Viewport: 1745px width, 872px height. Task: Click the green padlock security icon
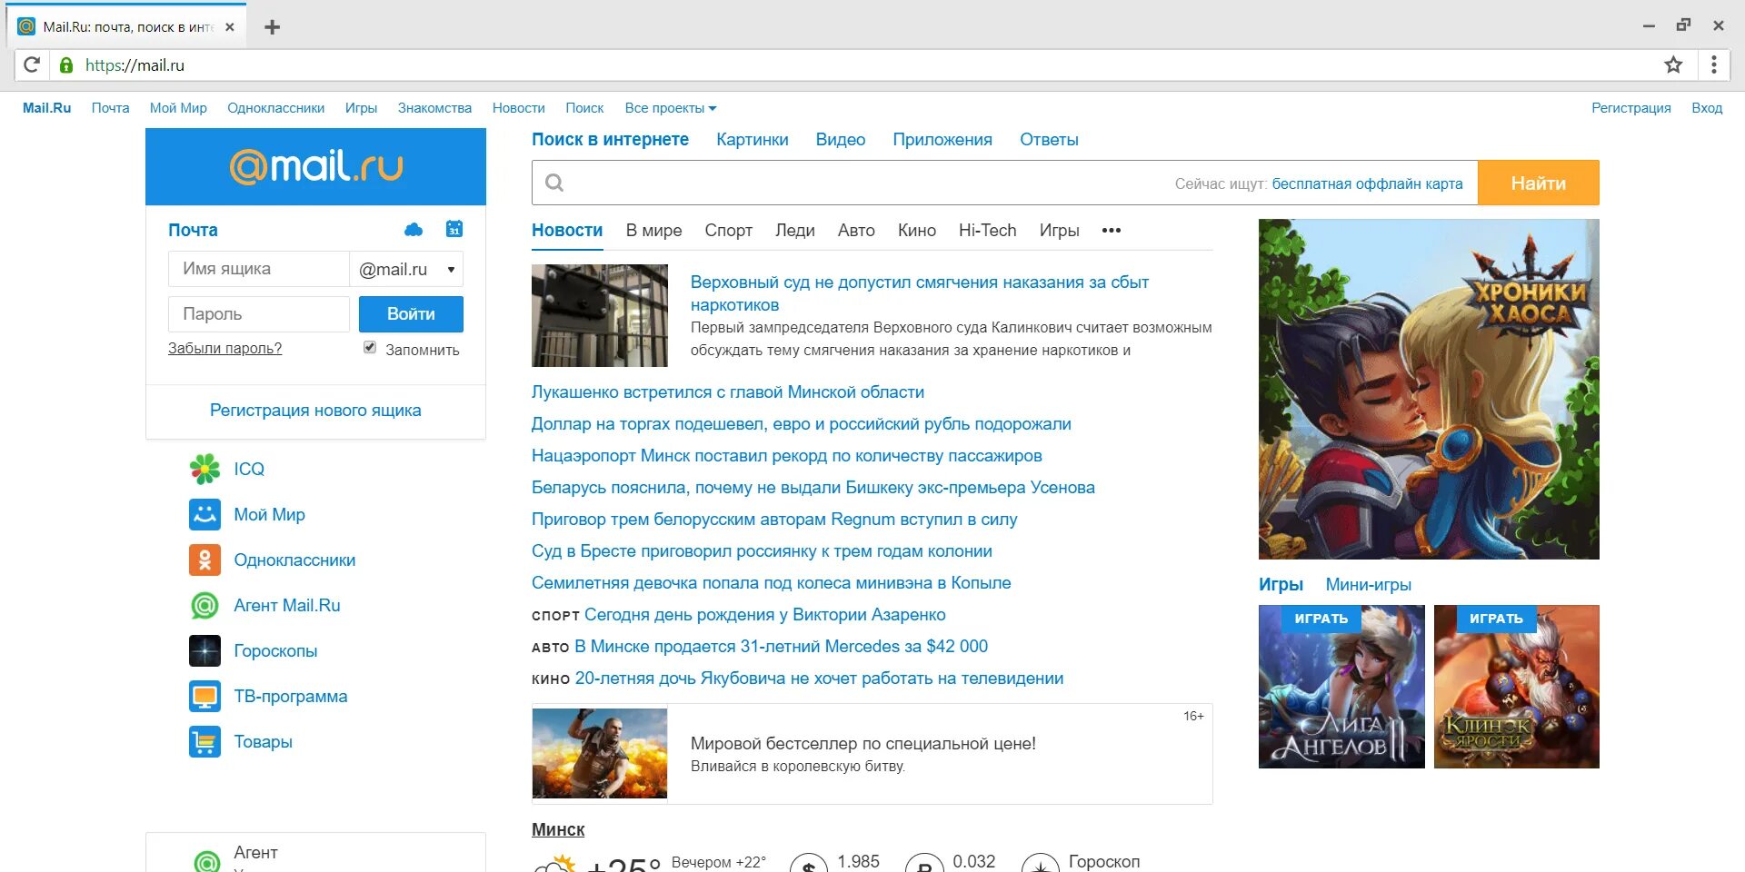coord(66,65)
